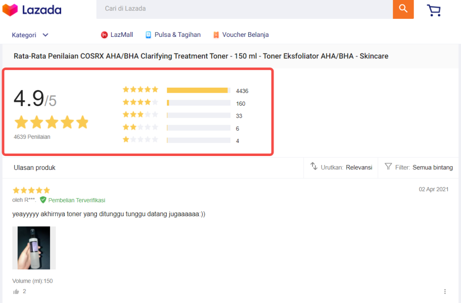Click the COSRX AHA/BHA product title heading
Image resolution: width=461 pixels, height=303 pixels.
click(x=201, y=56)
